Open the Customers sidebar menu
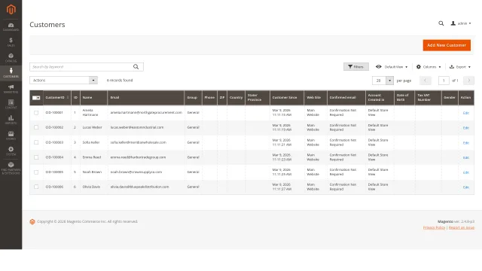The image size is (482, 271). coord(11,73)
